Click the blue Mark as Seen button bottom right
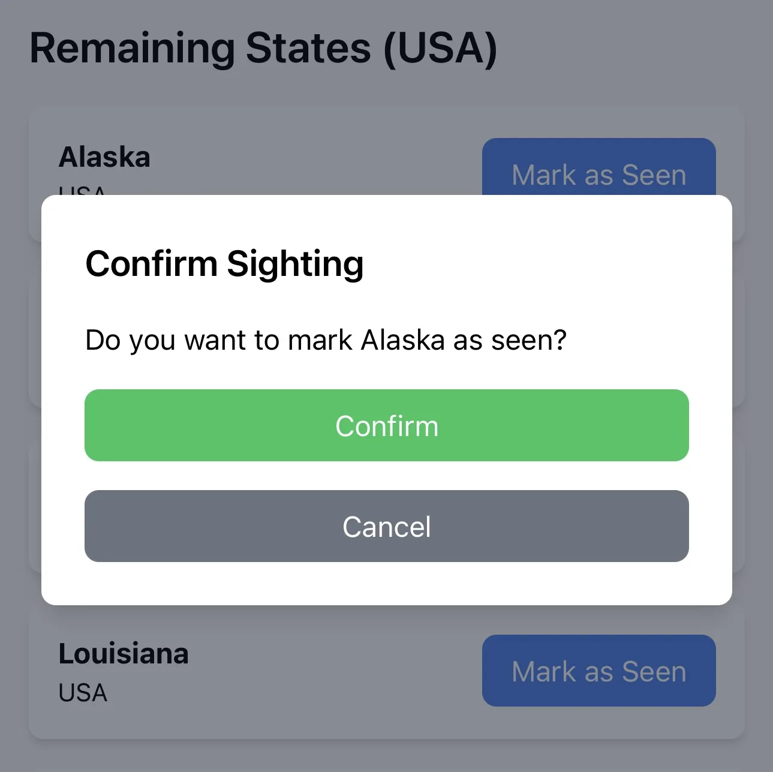Viewport: 773px width, 772px height. (598, 671)
